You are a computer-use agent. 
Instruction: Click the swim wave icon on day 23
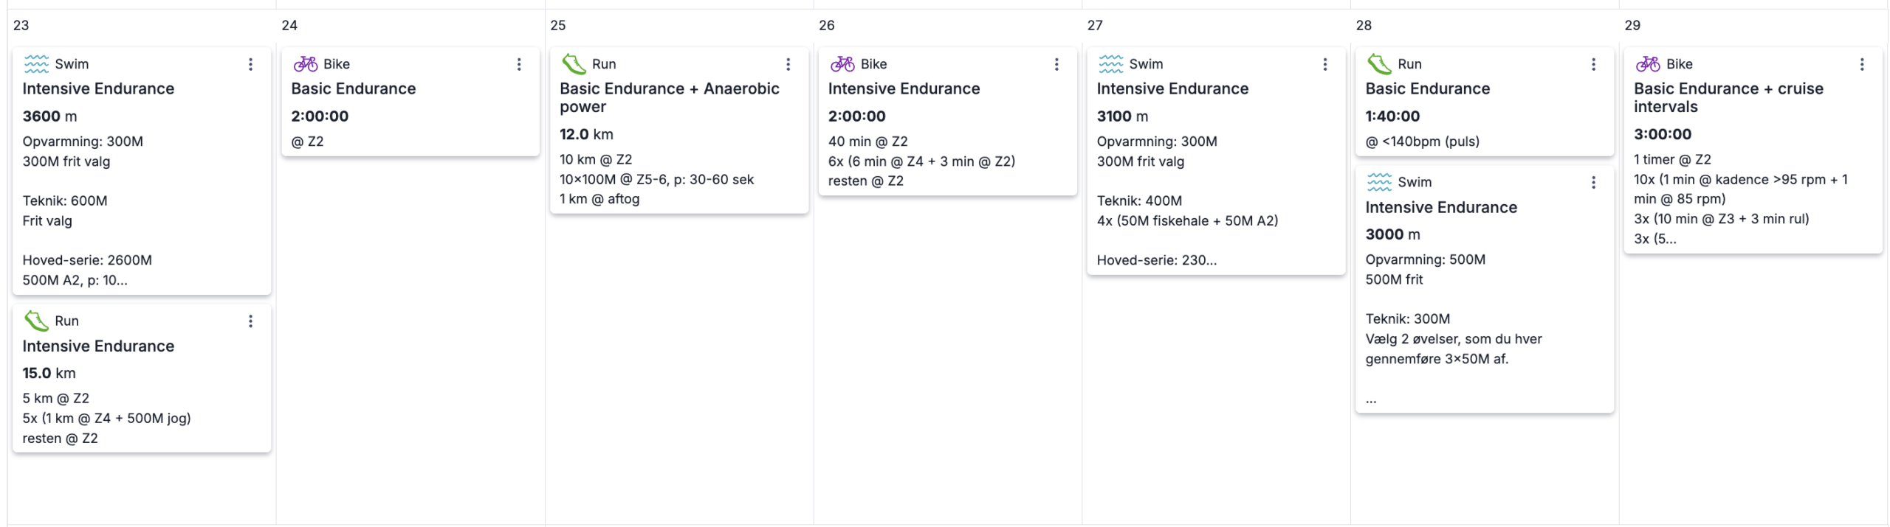tap(36, 64)
